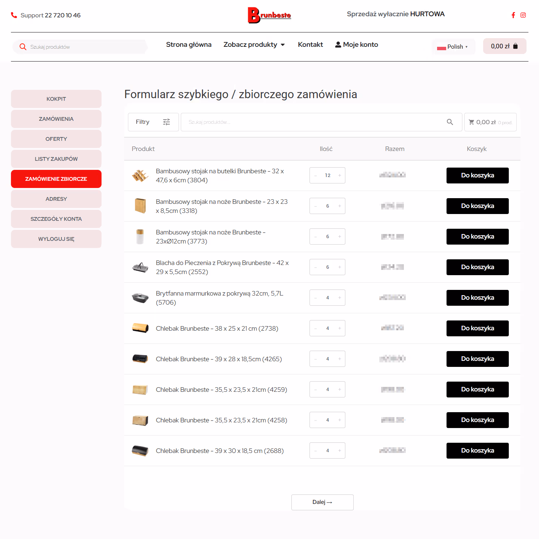Open product name Chlebak Brunbeste (2738)
539x539 pixels.
coord(217,328)
